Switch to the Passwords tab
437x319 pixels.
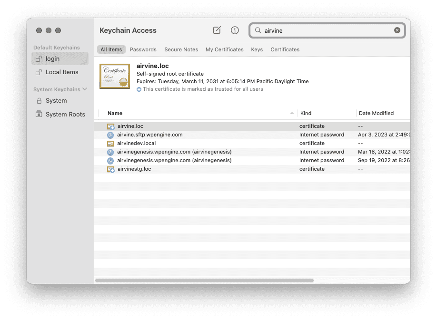click(143, 49)
